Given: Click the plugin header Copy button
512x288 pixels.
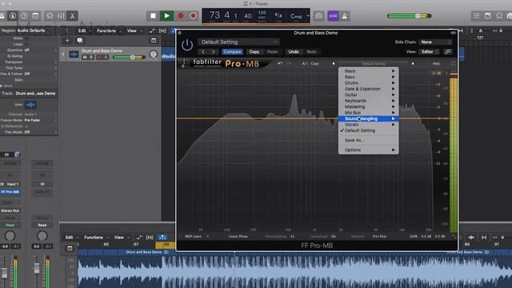Looking at the screenshot, I should pos(254,51).
